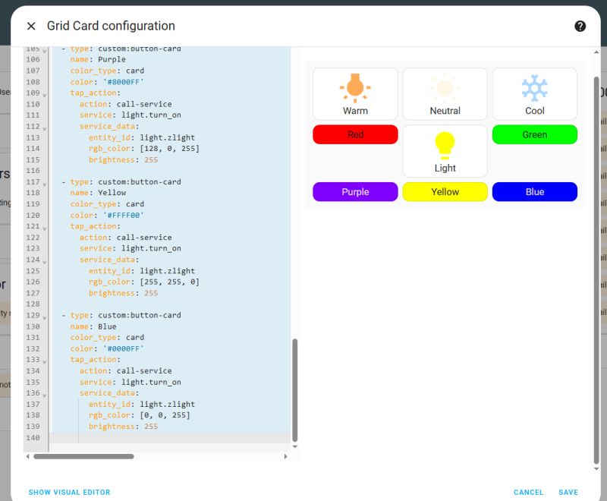Click the color value '#8000FF'
This screenshot has width=607, height=501.
(x=124, y=82)
